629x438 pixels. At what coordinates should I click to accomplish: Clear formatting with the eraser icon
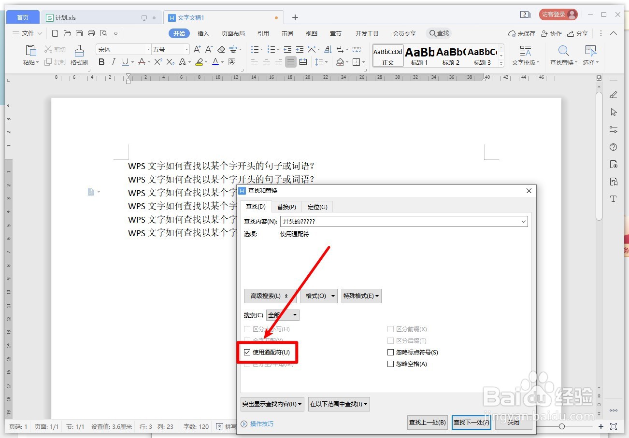[221, 49]
